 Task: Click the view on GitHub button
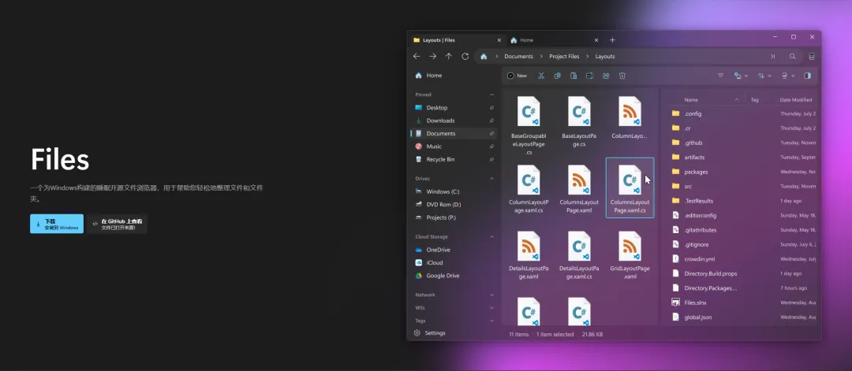point(117,224)
